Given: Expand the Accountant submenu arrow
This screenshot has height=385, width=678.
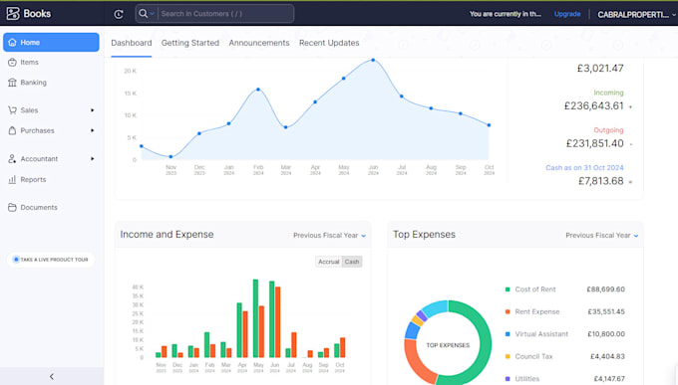Looking at the screenshot, I should pos(92,159).
